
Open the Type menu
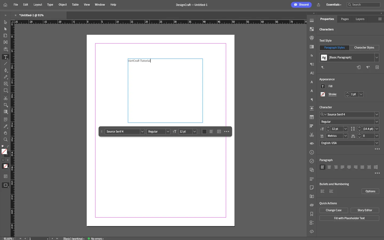click(50, 5)
